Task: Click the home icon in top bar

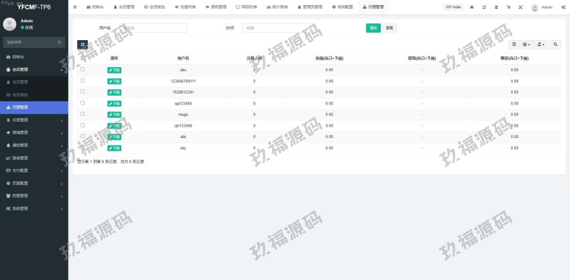Action: [472, 7]
